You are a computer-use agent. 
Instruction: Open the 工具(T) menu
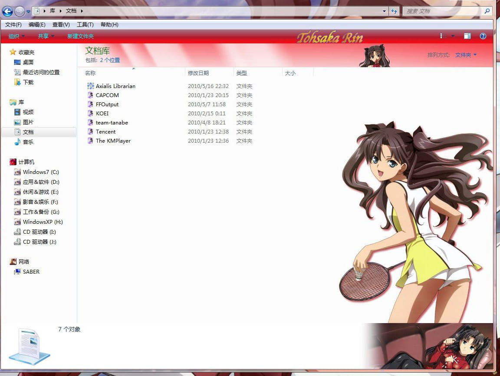coord(85,25)
